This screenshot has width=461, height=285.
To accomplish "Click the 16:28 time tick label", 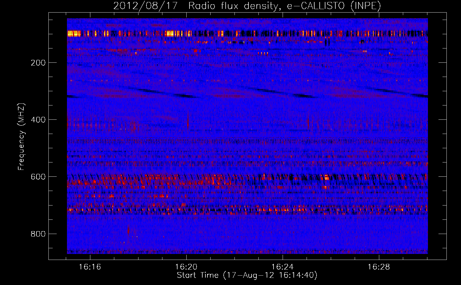I will pos(379,267).
